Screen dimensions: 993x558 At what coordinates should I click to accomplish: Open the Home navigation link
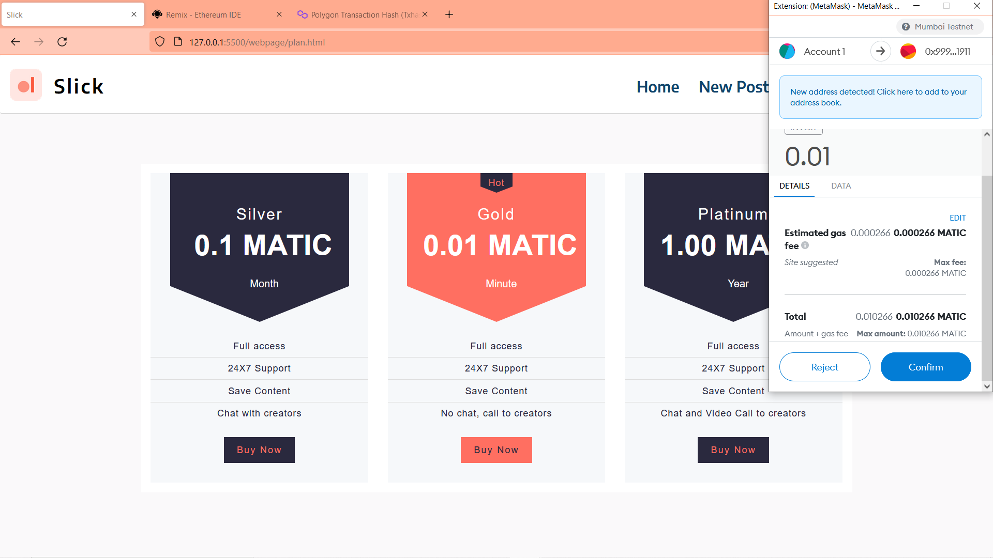658,87
